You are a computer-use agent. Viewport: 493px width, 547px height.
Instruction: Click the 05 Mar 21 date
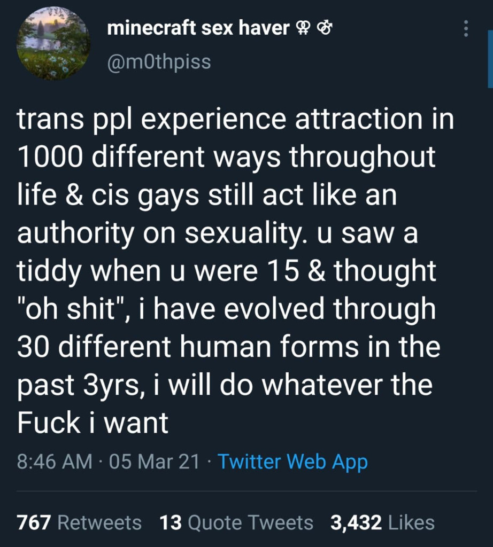click(154, 461)
